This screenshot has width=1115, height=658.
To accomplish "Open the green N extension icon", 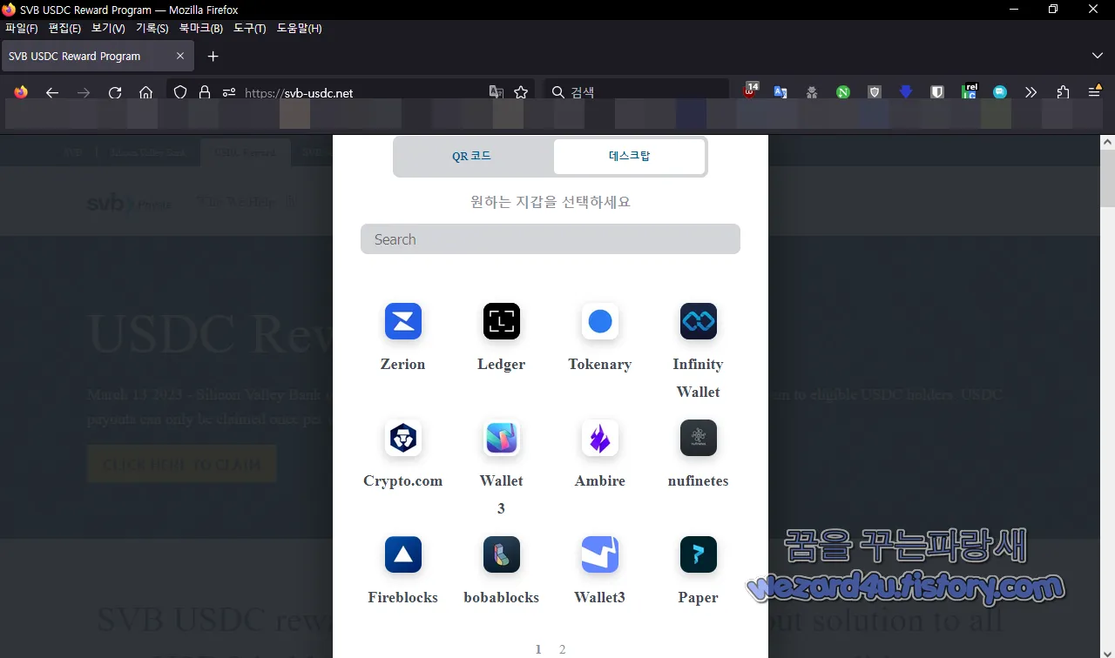I will point(843,92).
